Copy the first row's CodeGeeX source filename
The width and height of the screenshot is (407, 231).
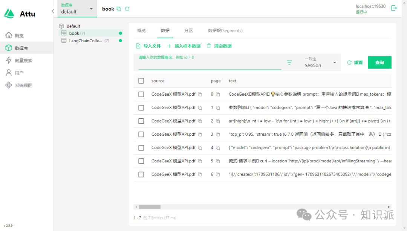pyautogui.click(x=200, y=94)
